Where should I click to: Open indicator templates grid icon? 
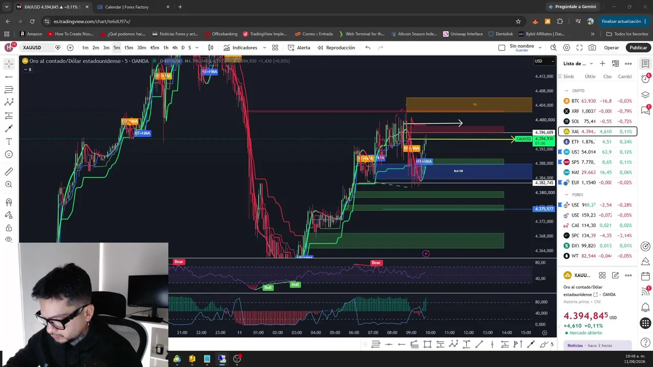(275, 47)
